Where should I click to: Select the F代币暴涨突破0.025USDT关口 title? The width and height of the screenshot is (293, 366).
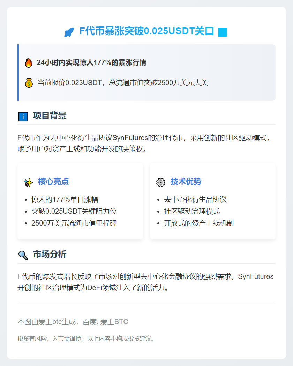point(146,31)
